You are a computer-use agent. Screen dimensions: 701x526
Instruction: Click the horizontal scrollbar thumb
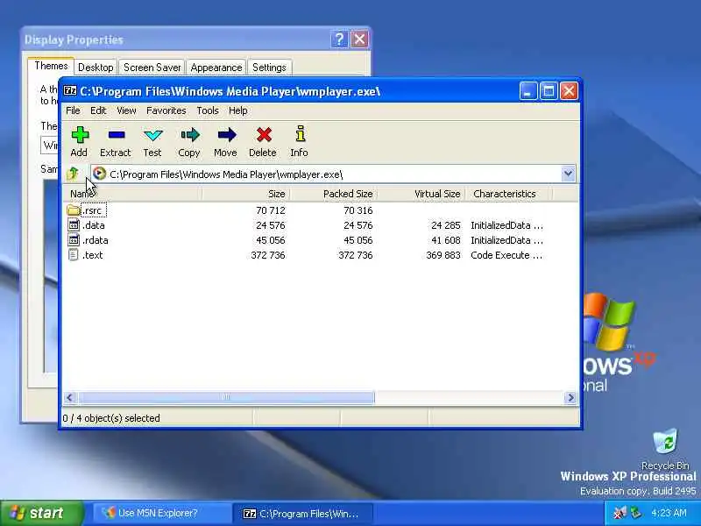pyautogui.click(x=226, y=398)
